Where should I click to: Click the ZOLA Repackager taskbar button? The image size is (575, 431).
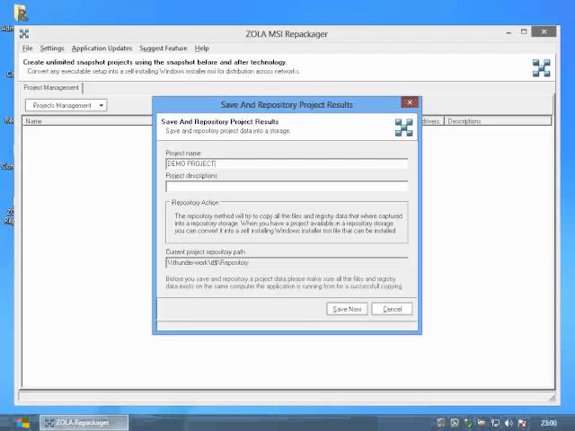tap(84, 423)
